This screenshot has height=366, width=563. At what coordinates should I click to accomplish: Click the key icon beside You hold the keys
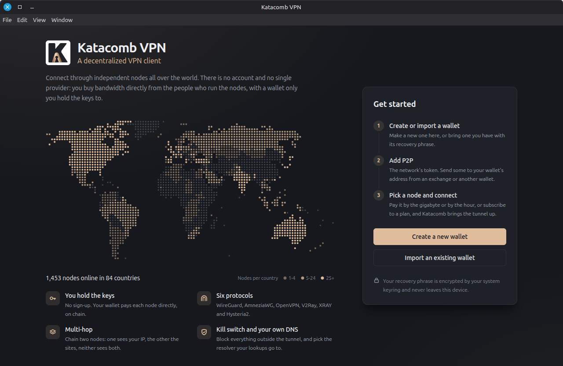[x=53, y=298]
